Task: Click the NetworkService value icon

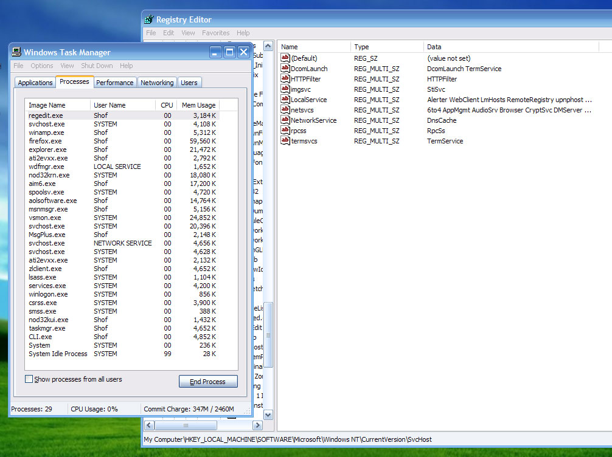Action: point(285,120)
